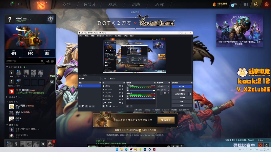271x152 pixels.
Task: Click the circular arrow icon in the party bar
Action: (43, 144)
